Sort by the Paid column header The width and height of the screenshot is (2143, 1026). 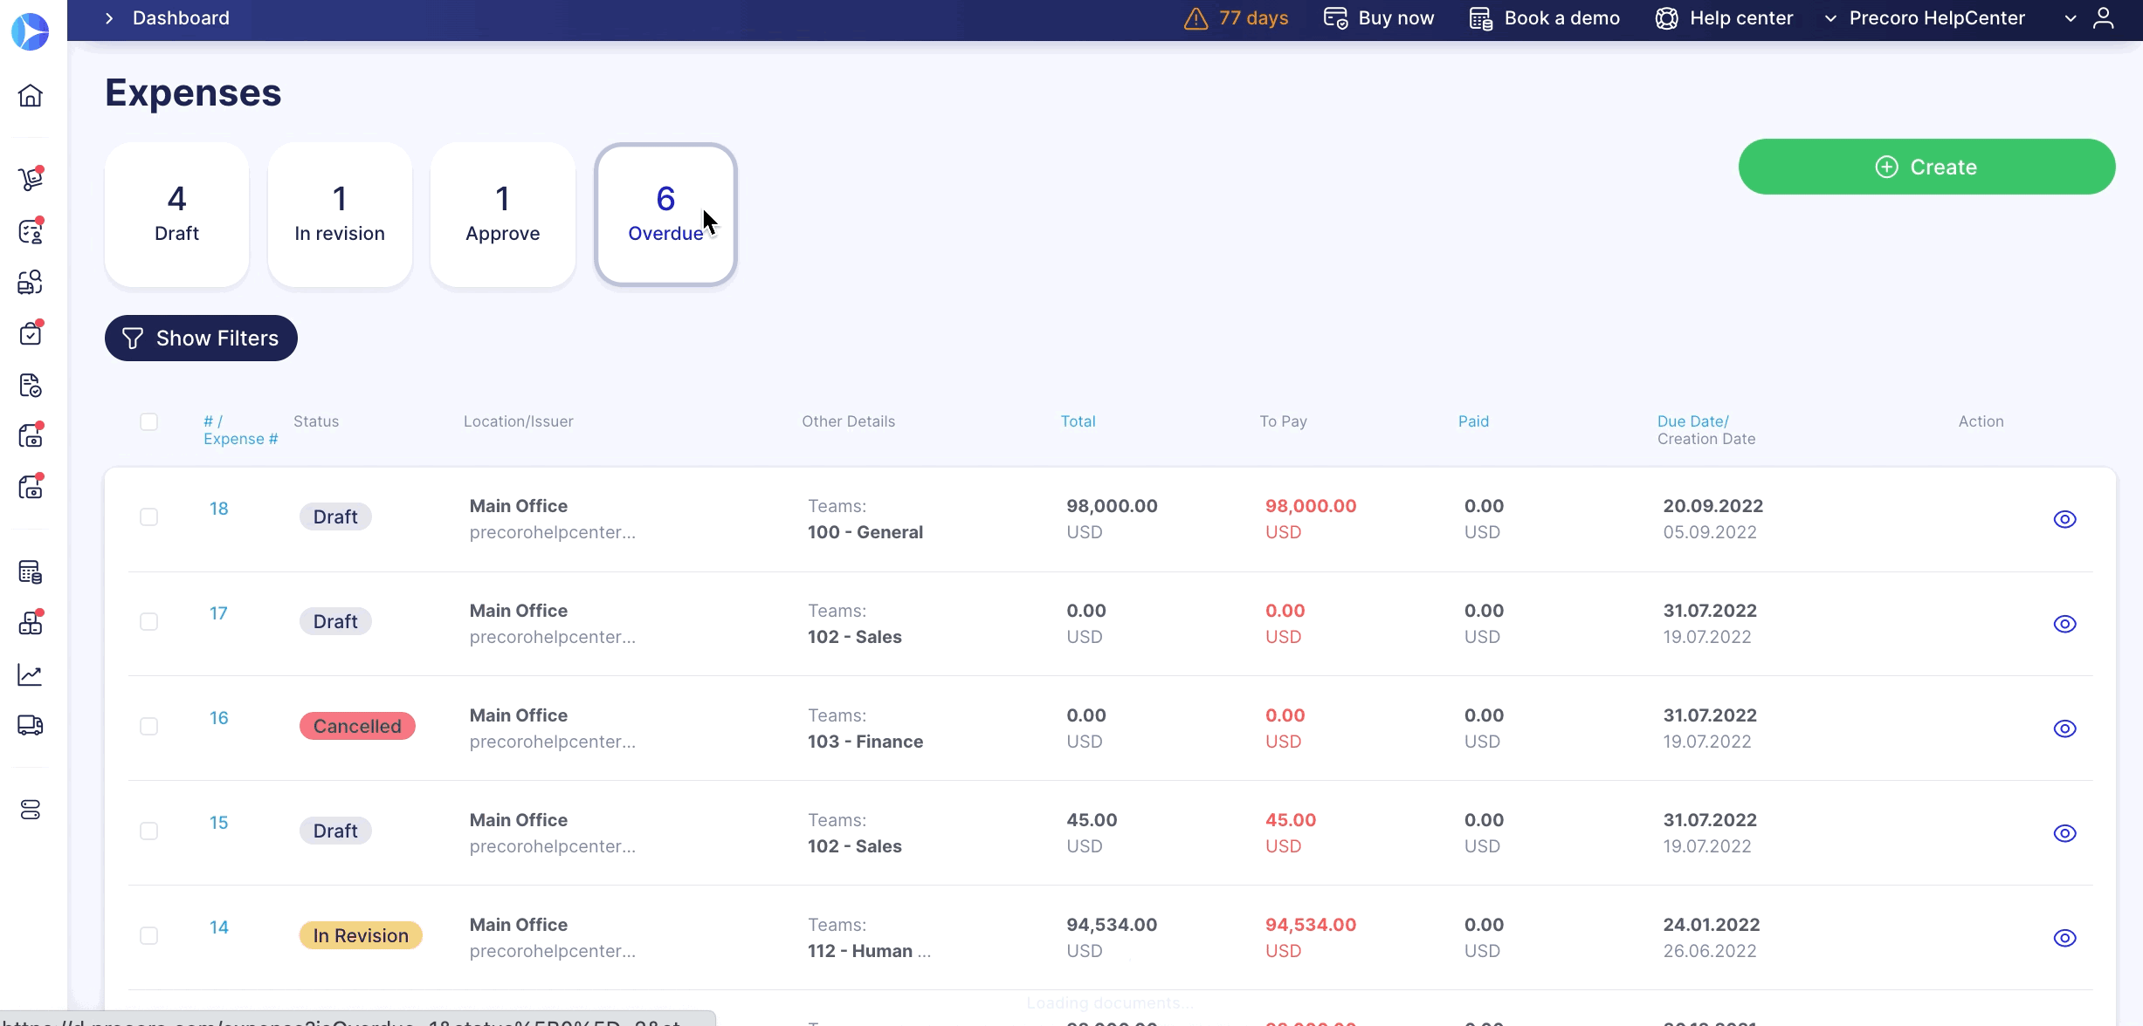1473,421
